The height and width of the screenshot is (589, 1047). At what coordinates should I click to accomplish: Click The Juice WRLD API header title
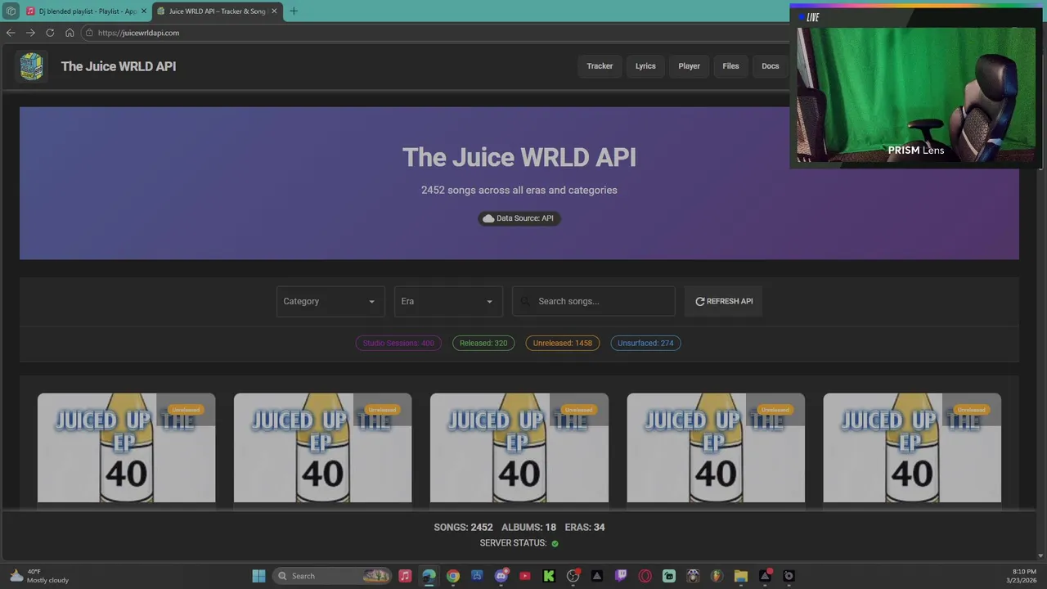119,66
